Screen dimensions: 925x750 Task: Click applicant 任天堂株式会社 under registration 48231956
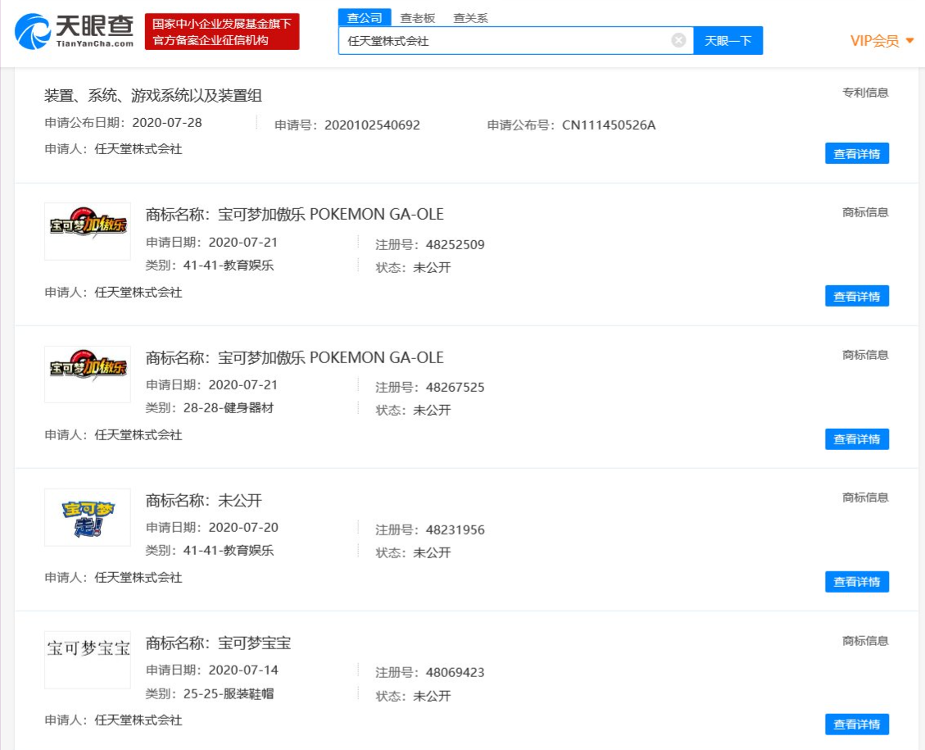[x=138, y=578]
